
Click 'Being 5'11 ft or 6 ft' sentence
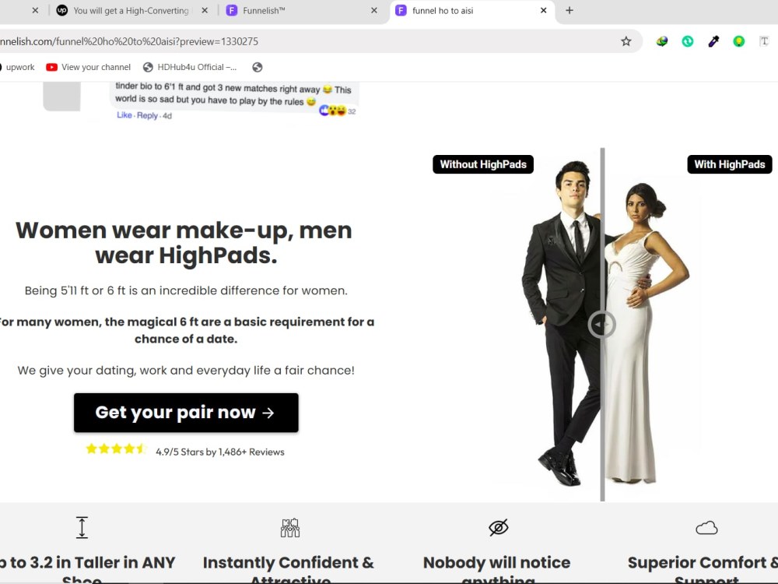(x=186, y=290)
